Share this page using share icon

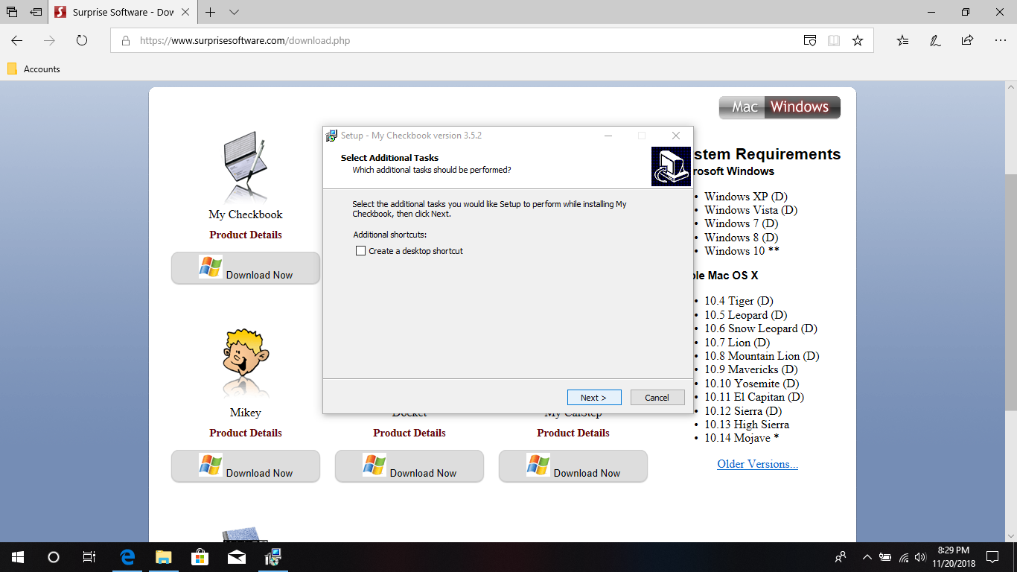tap(967, 41)
